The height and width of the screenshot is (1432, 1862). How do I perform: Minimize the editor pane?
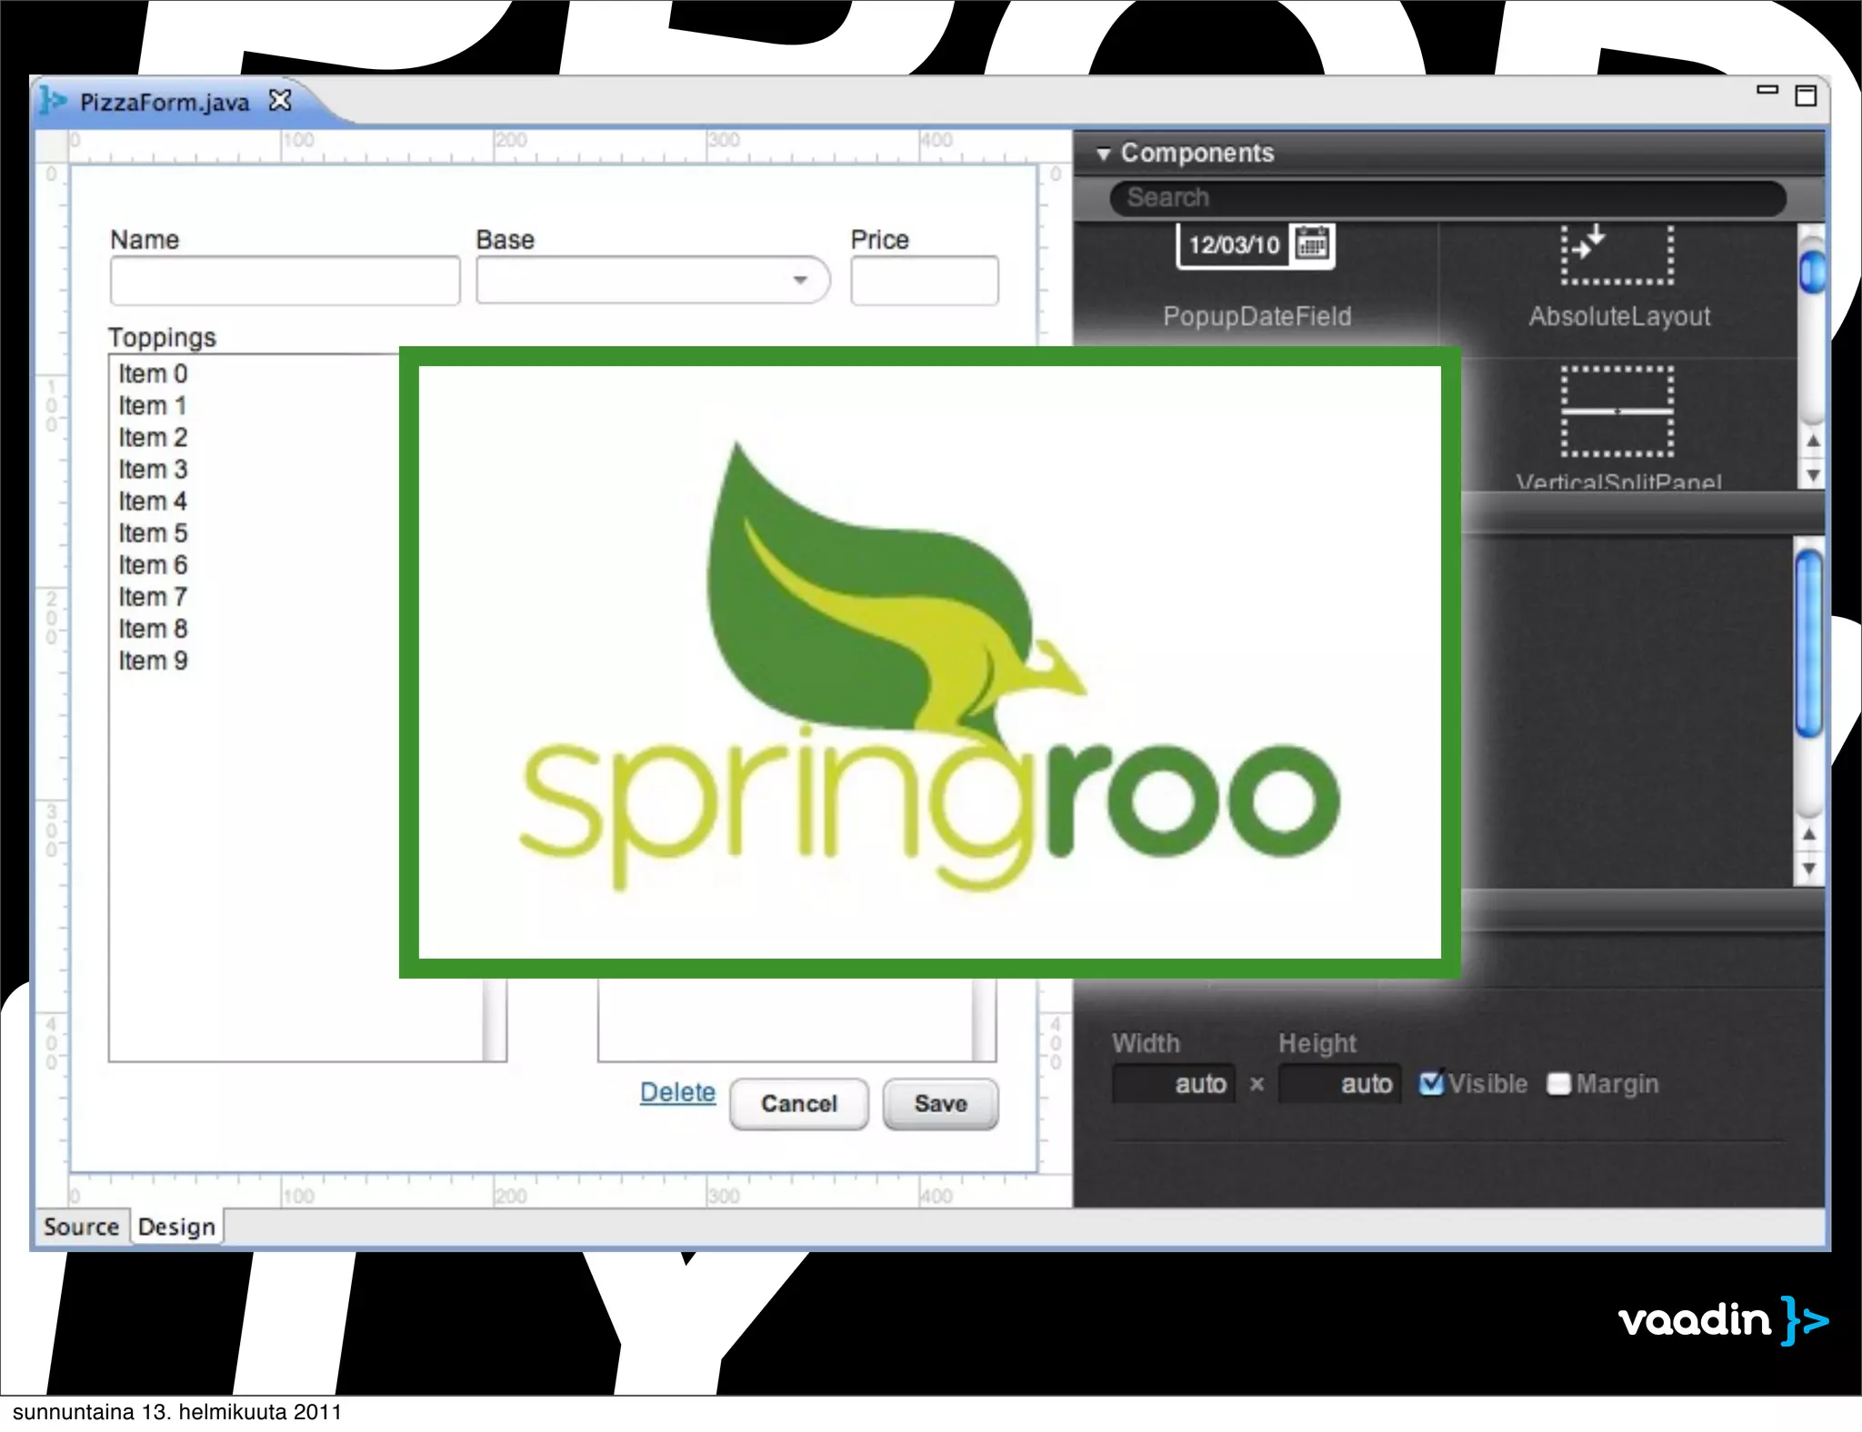pyautogui.click(x=1767, y=90)
